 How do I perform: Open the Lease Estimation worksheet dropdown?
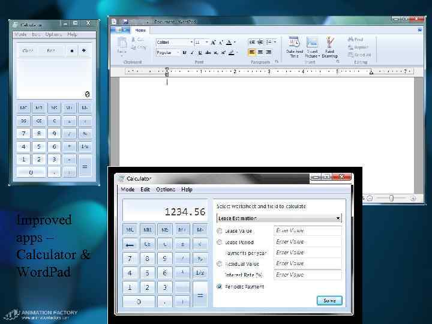[279, 218]
